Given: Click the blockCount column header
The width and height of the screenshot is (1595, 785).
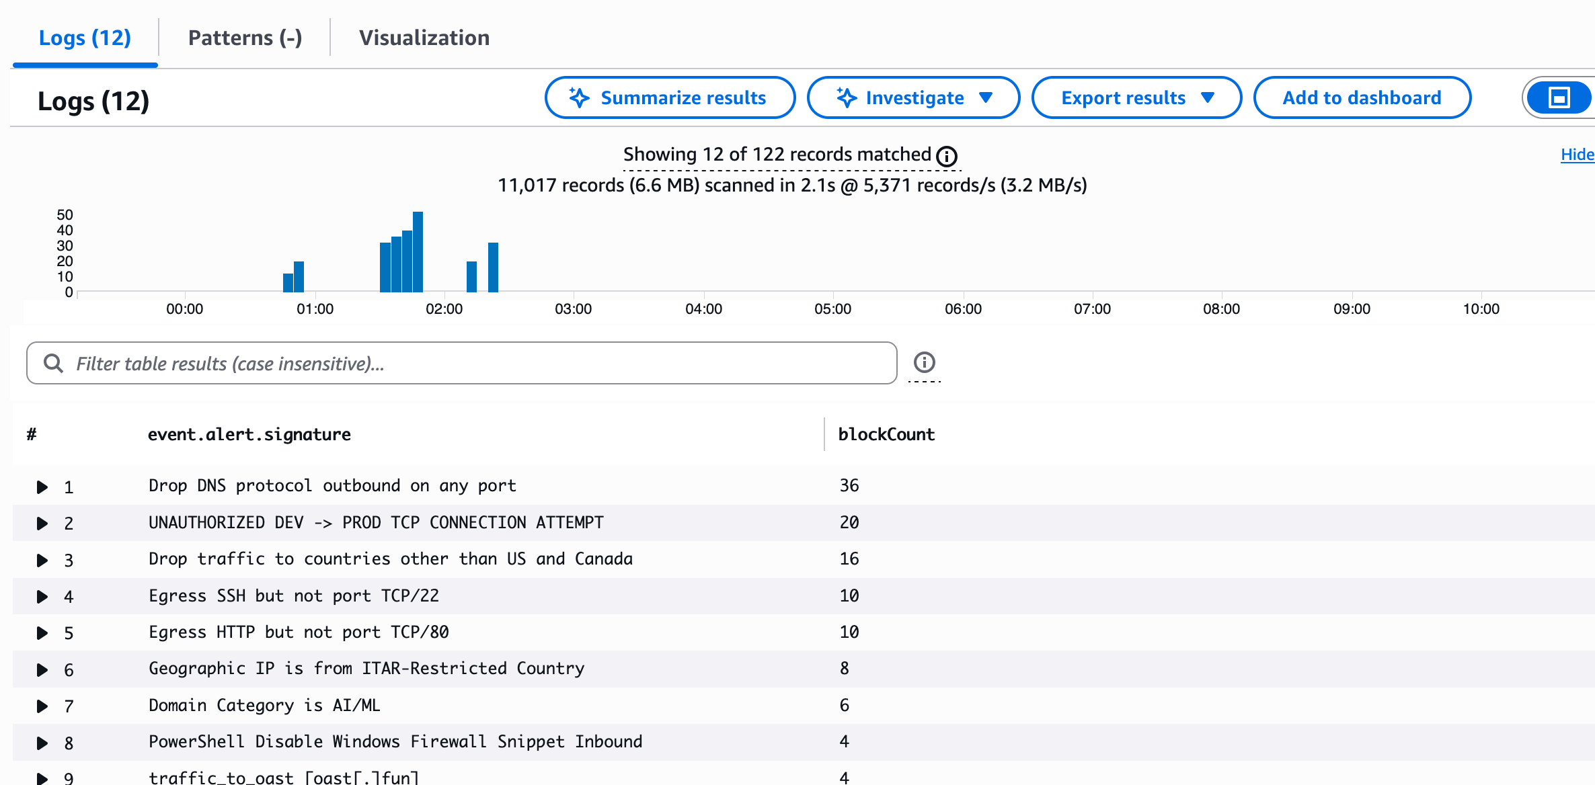Looking at the screenshot, I should [886, 435].
